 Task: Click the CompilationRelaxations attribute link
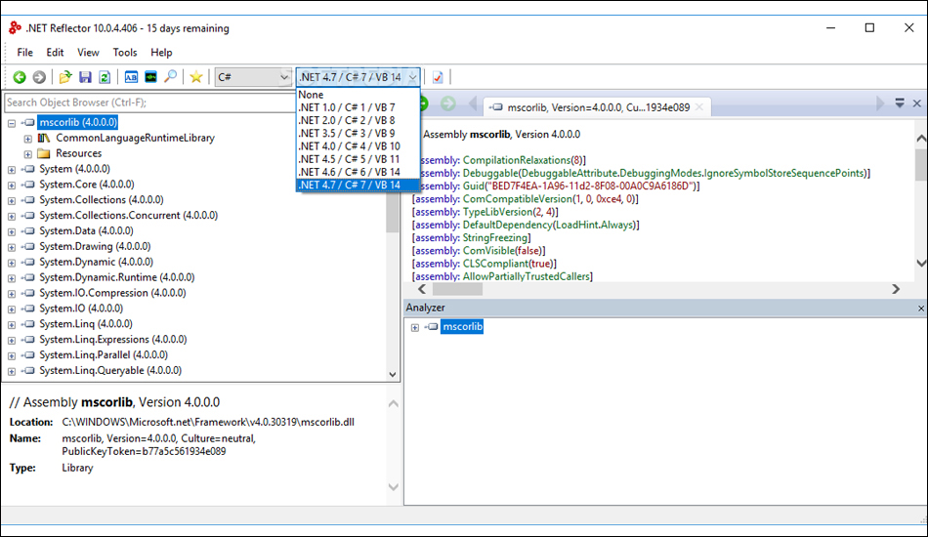[x=517, y=160]
